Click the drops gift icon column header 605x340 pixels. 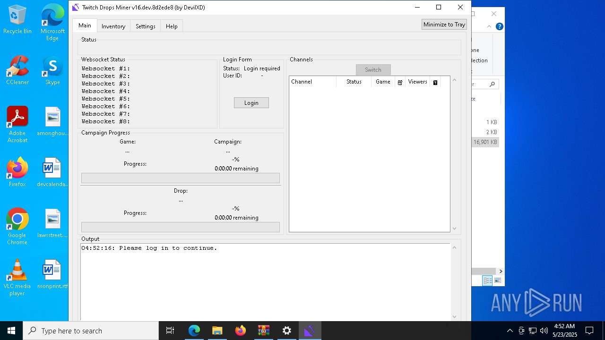click(x=400, y=82)
